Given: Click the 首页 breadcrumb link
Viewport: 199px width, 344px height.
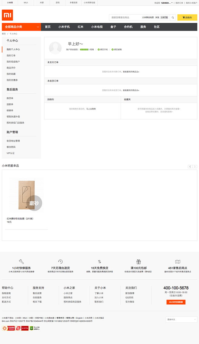Looking at the screenshot, I should coord(4,34).
